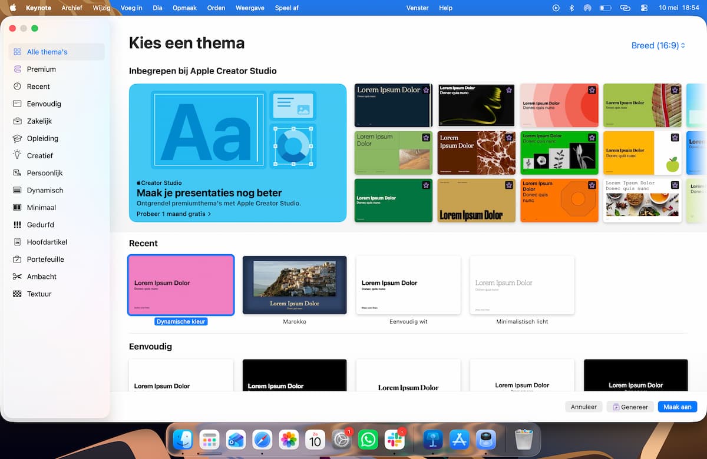Open Keynote from the Dock
Image resolution: width=707 pixels, height=459 pixels.
pyautogui.click(x=433, y=440)
